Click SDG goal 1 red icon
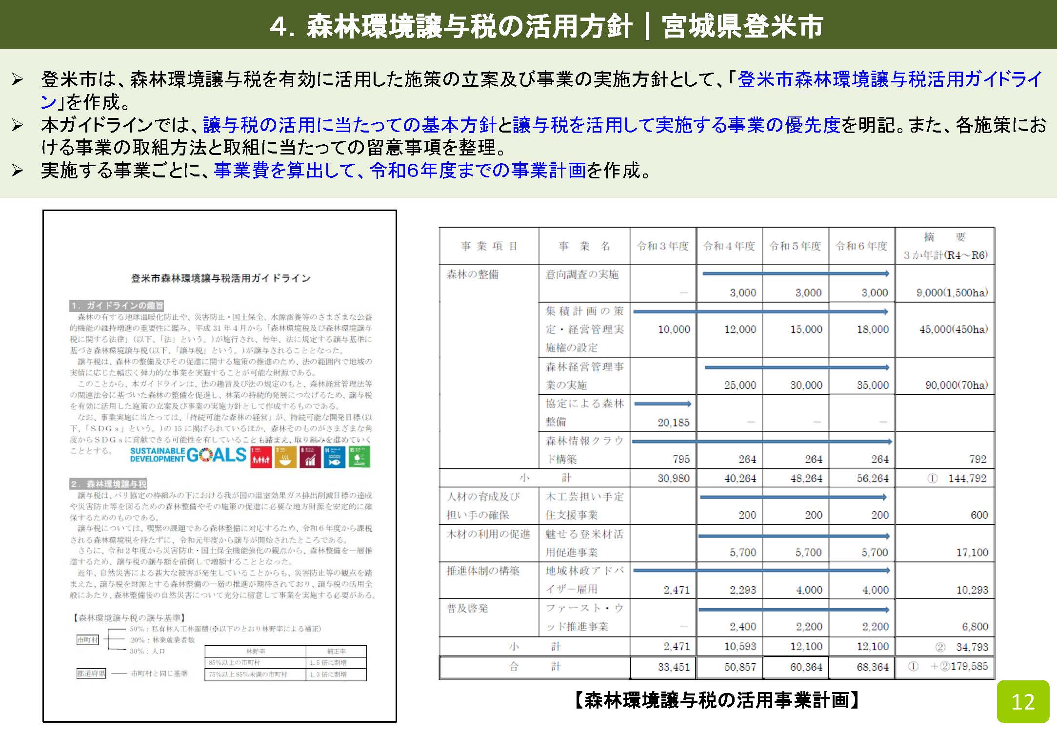The height and width of the screenshot is (731, 1057). [261, 457]
